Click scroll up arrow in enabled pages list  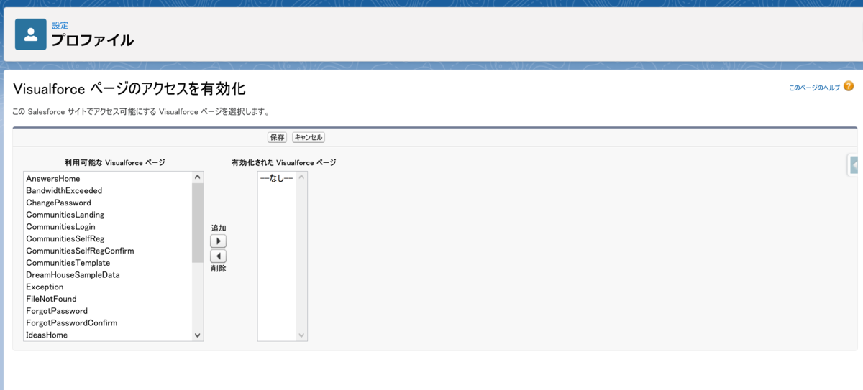(301, 177)
